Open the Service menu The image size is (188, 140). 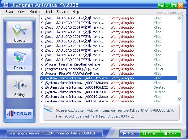click(62, 12)
